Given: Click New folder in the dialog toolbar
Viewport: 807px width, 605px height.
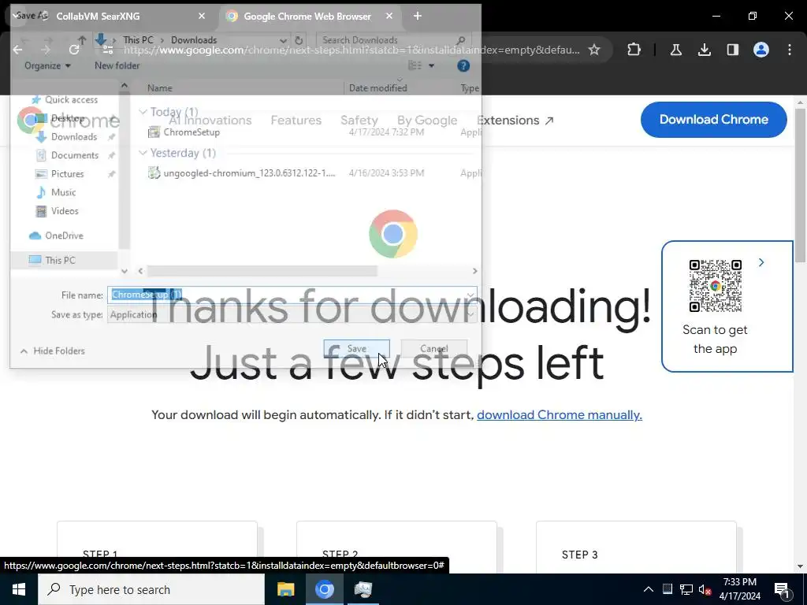Looking at the screenshot, I should pyautogui.click(x=117, y=66).
